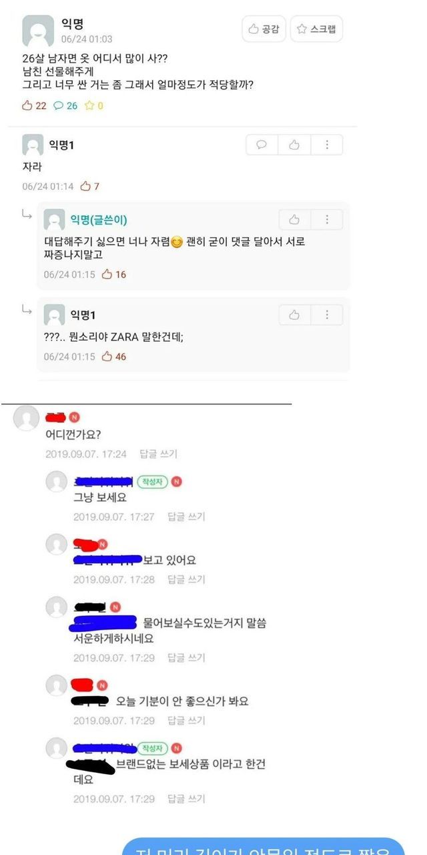
Task: Like the ZARA reply comment
Action: click(294, 315)
